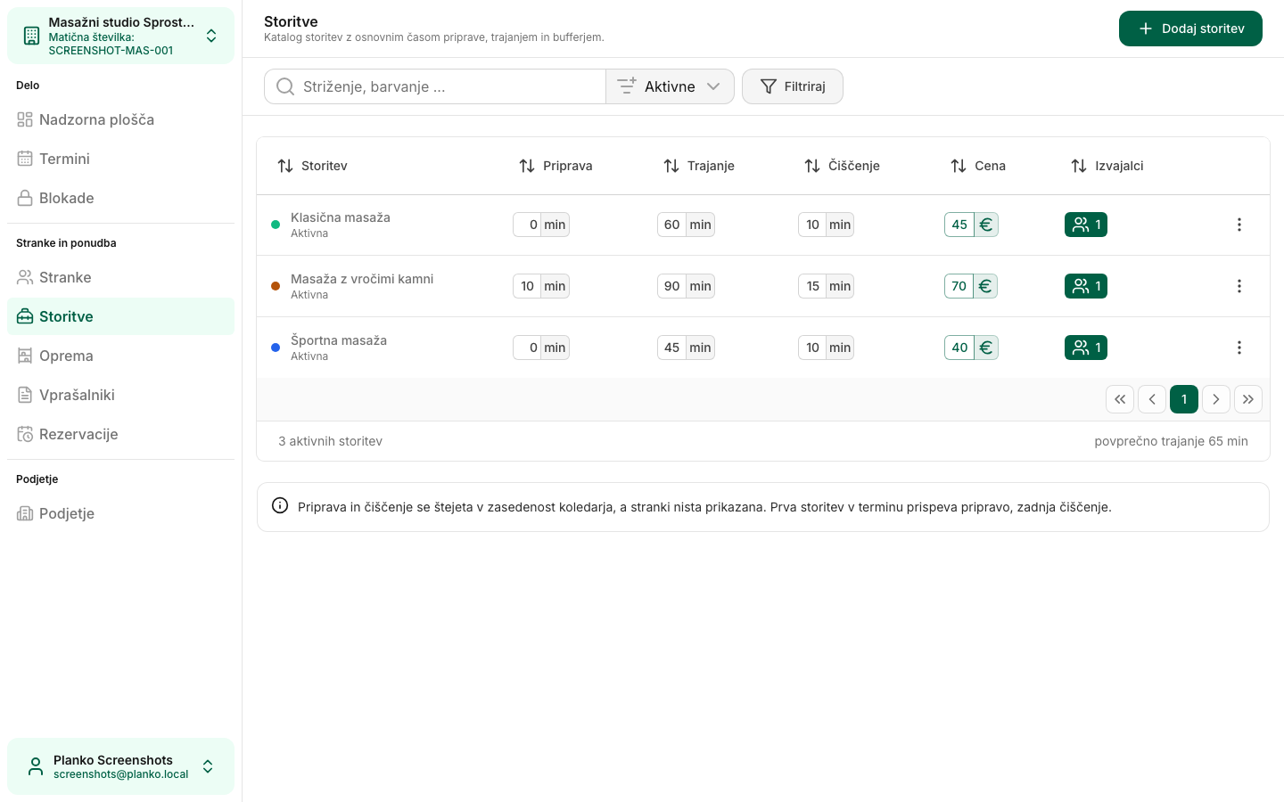Click the green dot of Klasična masaža

coord(276,225)
